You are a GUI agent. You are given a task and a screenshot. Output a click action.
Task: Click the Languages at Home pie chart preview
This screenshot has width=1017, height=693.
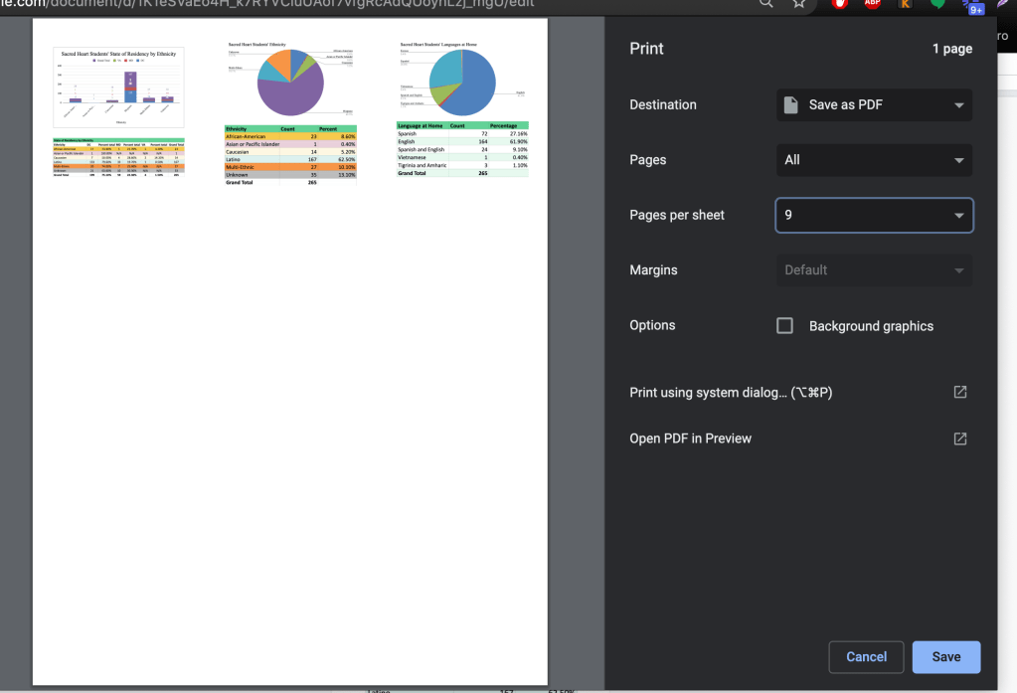pos(461,80)
